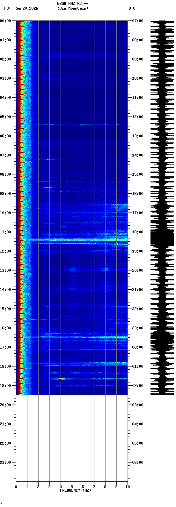Viewport: 176px width, 507px height.
Task: Click the 18:00 PDT time label
Action: [6, 366]
